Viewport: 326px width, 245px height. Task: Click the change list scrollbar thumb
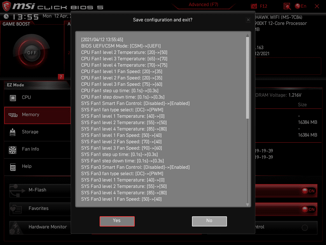tap(247, 78)
